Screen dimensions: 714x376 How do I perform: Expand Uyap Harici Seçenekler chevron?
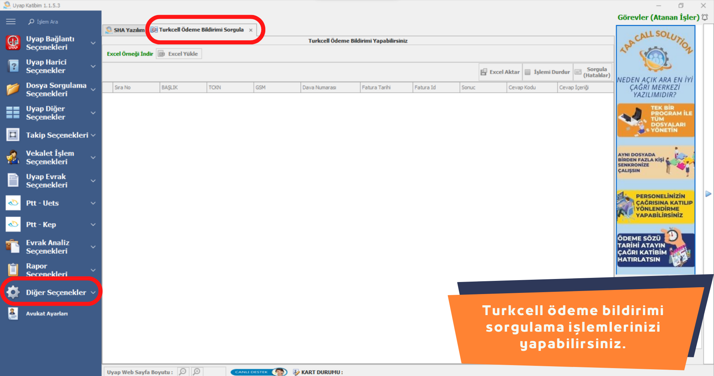[93, 66]
